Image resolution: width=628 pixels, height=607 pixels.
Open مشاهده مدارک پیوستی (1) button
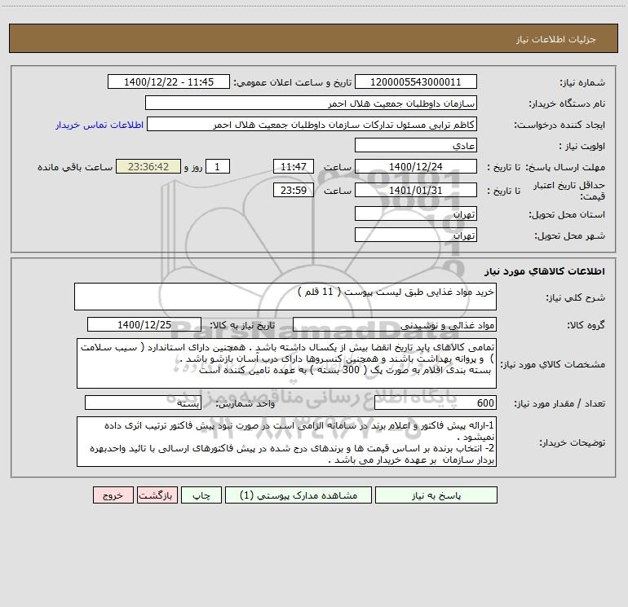pos(299,495)
